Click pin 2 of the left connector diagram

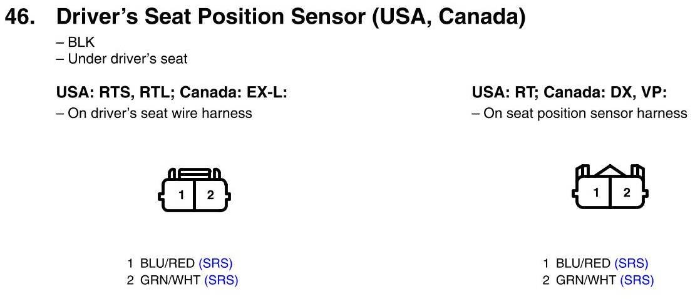tap(210, 195)
